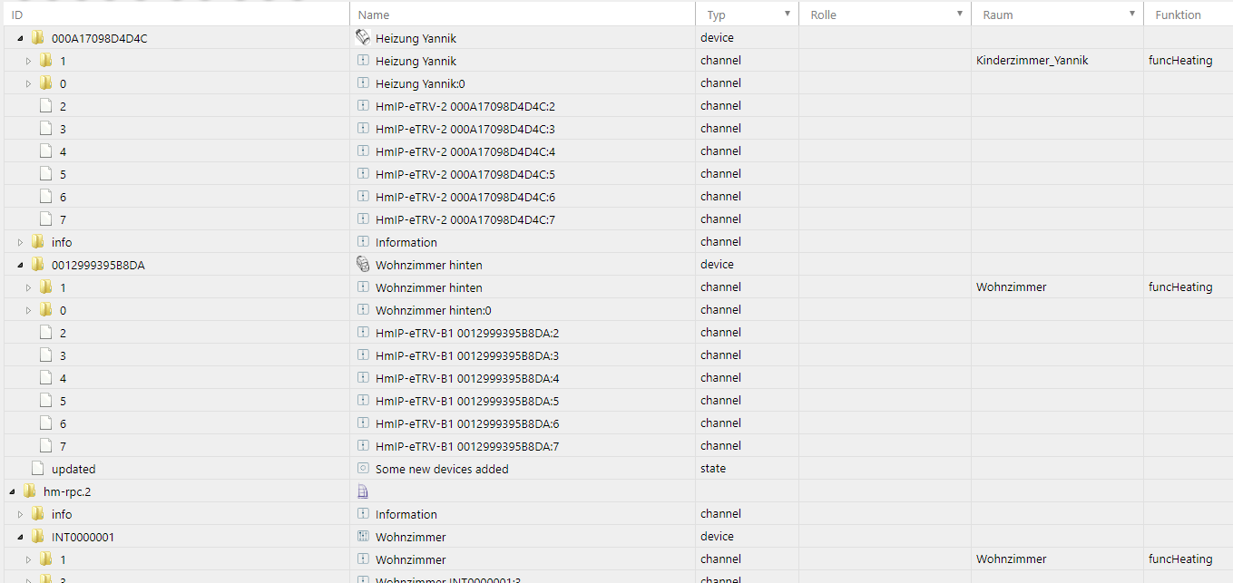Click the folder icon in the Heizung Yannik:0 row
Viewport: 1233px width, 583px height.
(45, 83)
